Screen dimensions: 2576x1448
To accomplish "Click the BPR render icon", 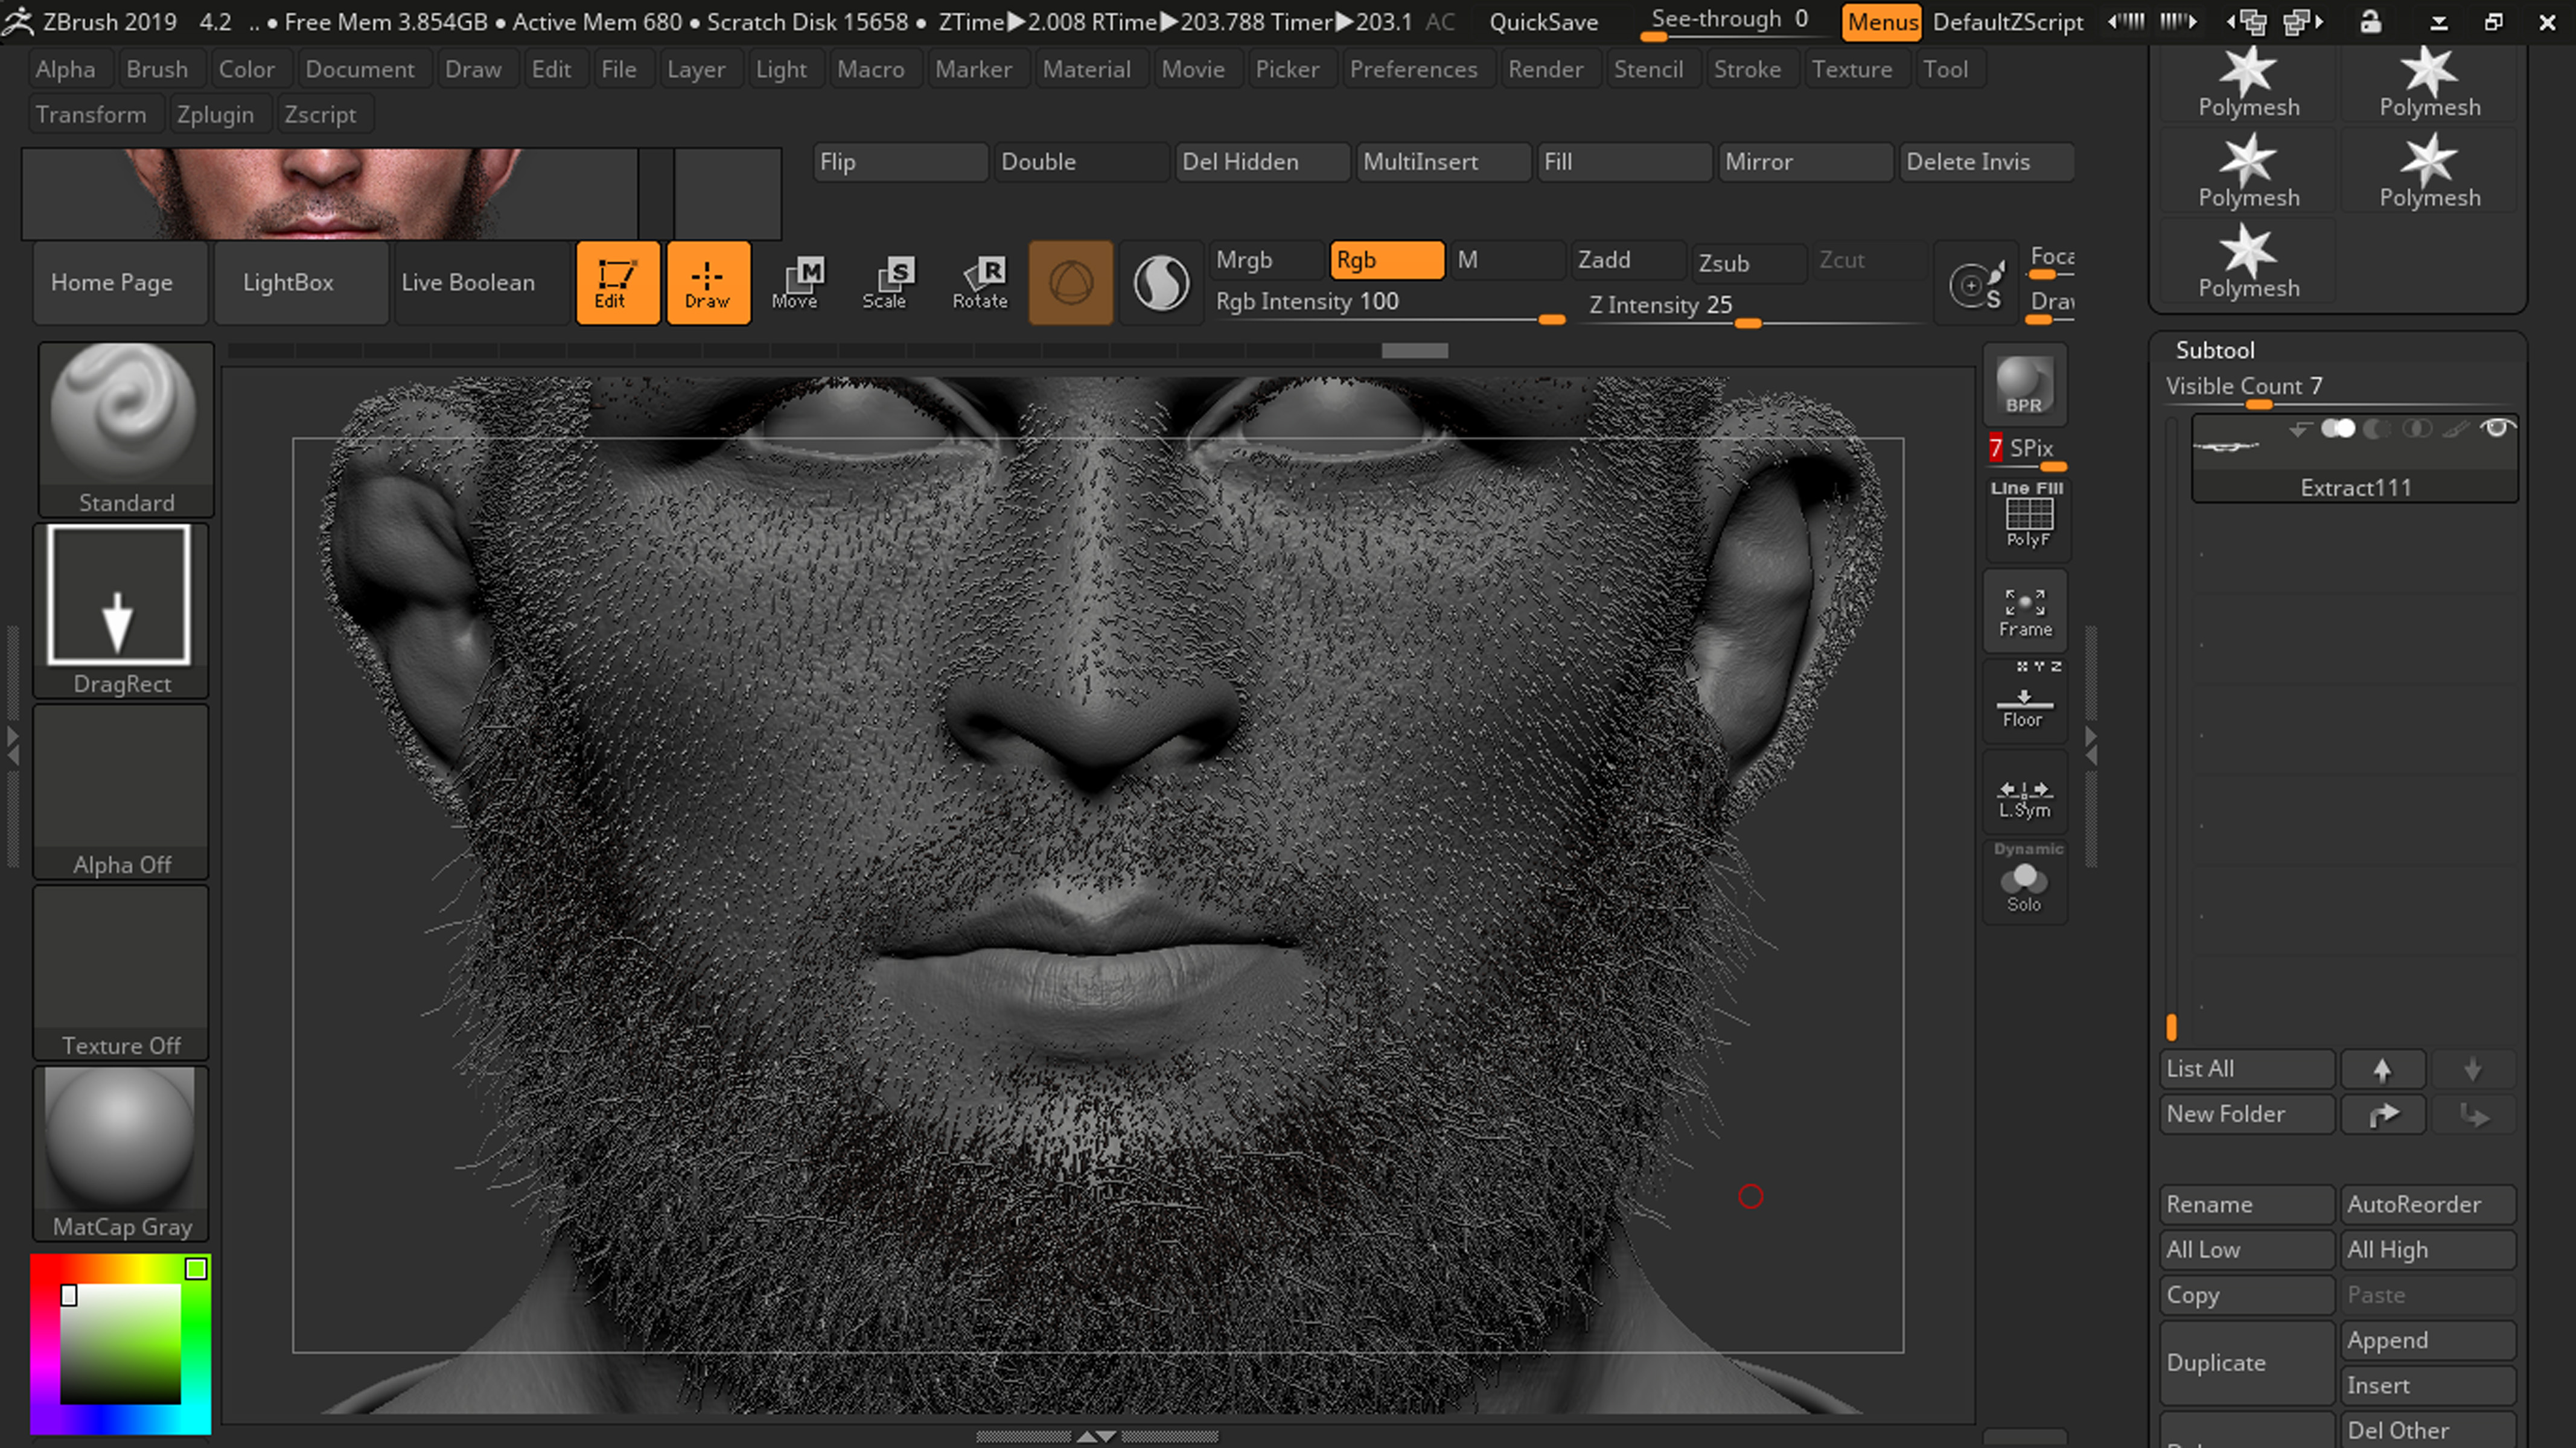I will [2024, 385].
